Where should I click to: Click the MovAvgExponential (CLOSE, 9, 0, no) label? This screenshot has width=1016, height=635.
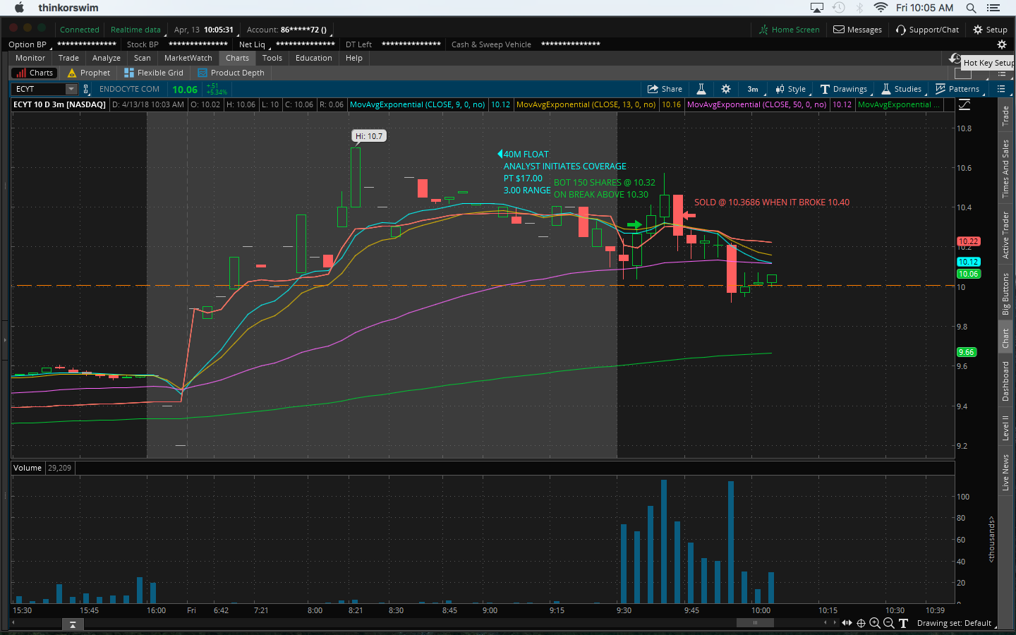(x=418, y=104)
